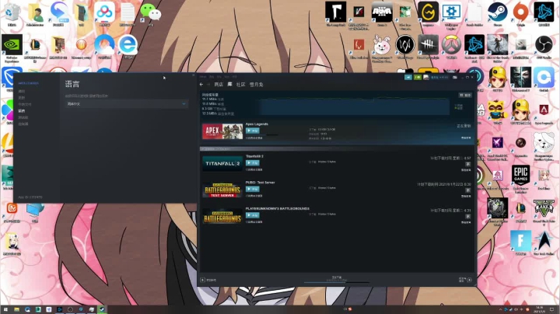The height and width of the screenshot is (314, 560).
Task: Open the Rise of the Tomb Raider shortcut
Action: (498, 48)
